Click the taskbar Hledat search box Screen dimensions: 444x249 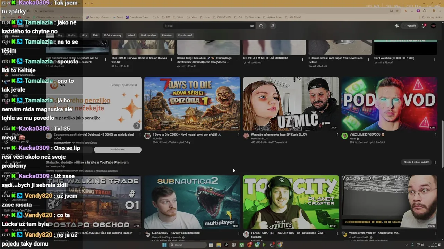click(187, 245)
